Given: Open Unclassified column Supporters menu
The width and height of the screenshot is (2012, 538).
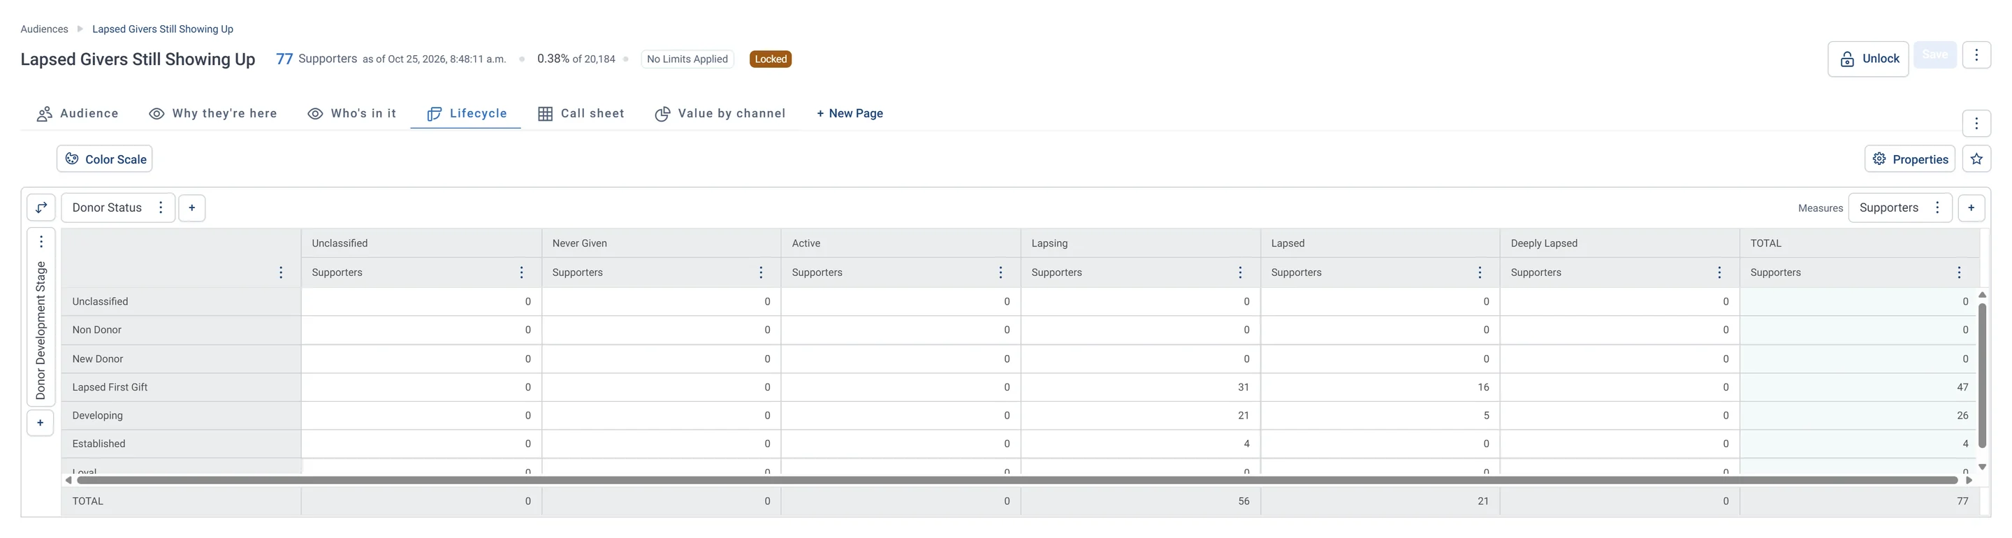Looking at the screenshot, I should point(522,272).
